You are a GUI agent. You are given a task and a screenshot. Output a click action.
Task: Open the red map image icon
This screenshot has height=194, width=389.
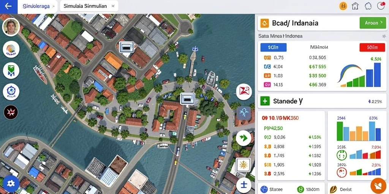(244, 92)
